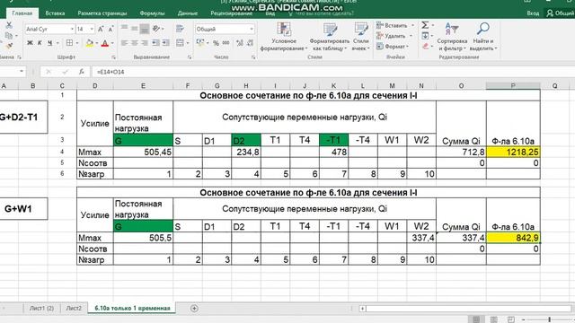Switch to the Главная ribbon tab

point(22,13)
